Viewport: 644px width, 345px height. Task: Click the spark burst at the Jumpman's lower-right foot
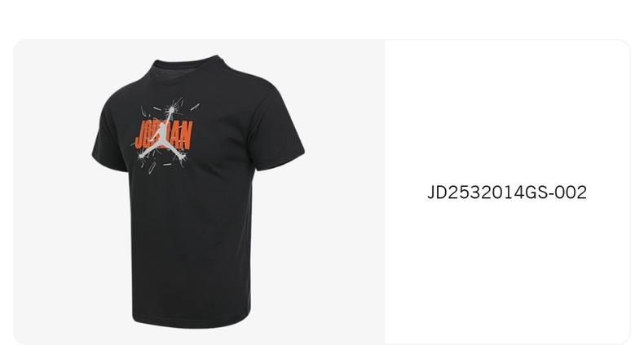click(183, 157)
